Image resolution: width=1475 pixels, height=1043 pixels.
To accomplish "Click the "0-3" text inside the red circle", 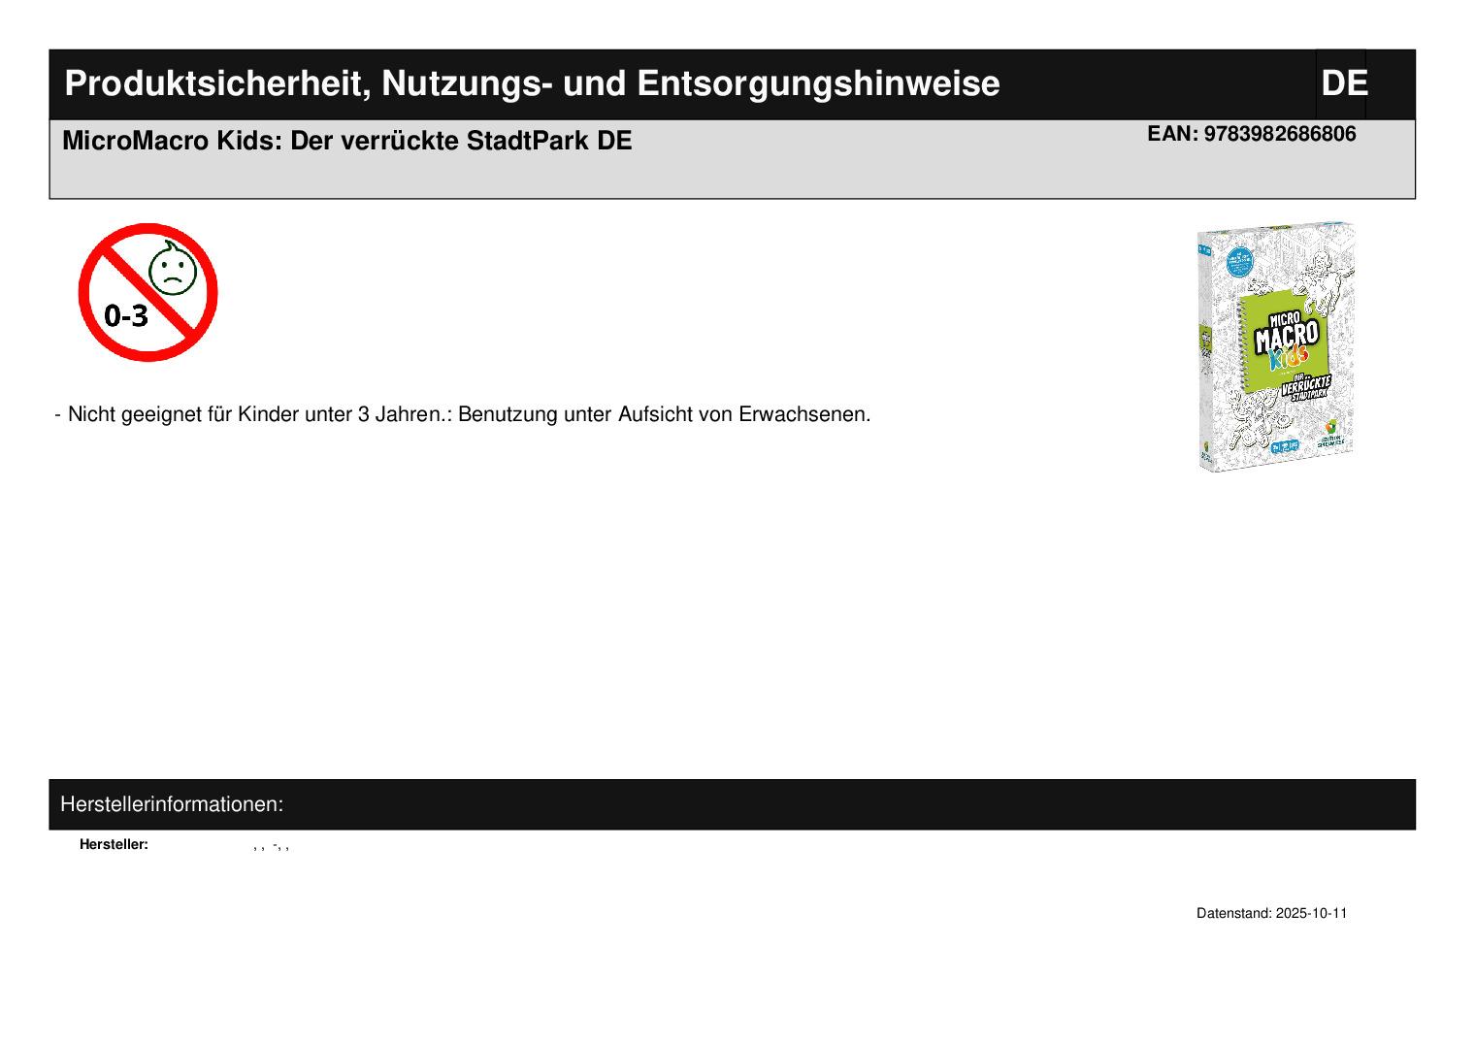I will [126, 315].
